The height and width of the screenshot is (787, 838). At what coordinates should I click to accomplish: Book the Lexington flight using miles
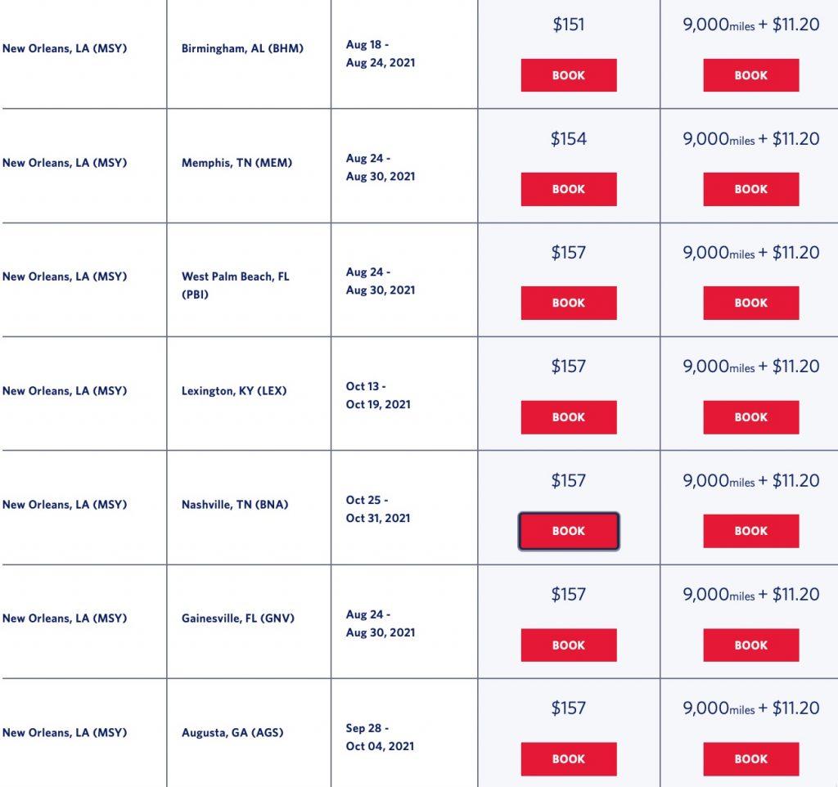(x=750, y=417)
